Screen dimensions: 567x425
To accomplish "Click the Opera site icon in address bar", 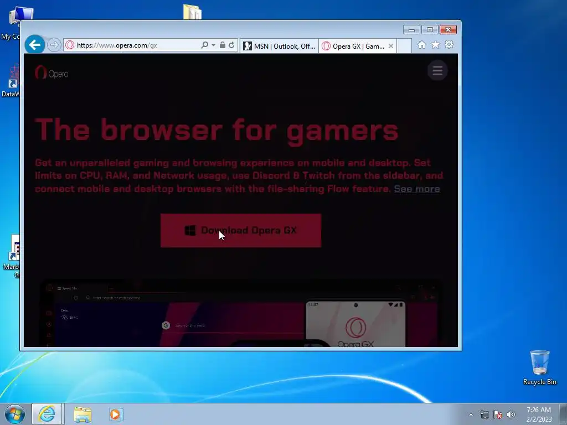I will coord(70,45).
